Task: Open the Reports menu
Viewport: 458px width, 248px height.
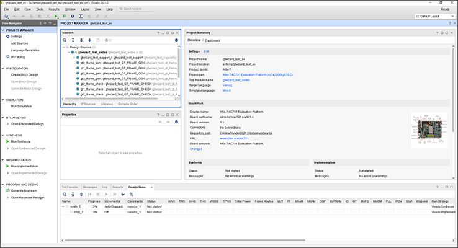Action: pyautogui.click(x=54, y=9)
